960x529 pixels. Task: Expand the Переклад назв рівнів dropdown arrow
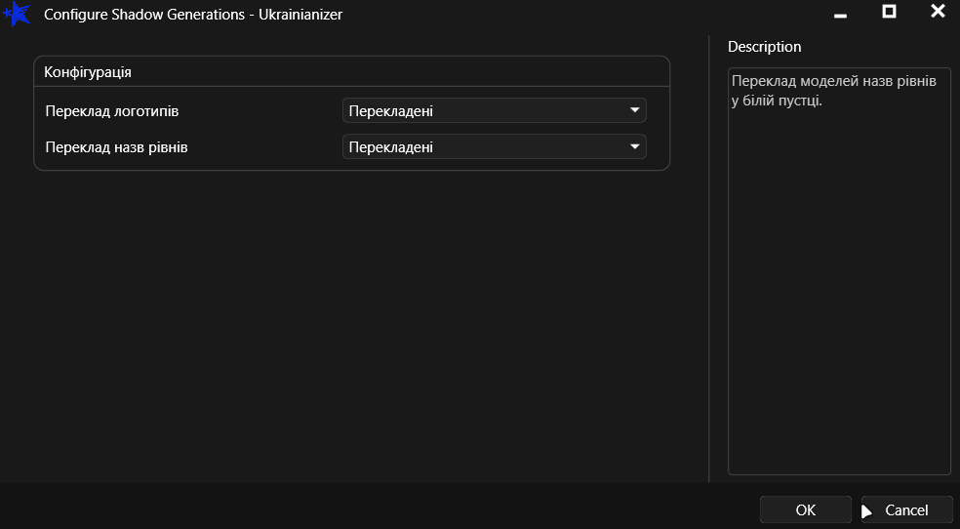(x=635, y=146)
